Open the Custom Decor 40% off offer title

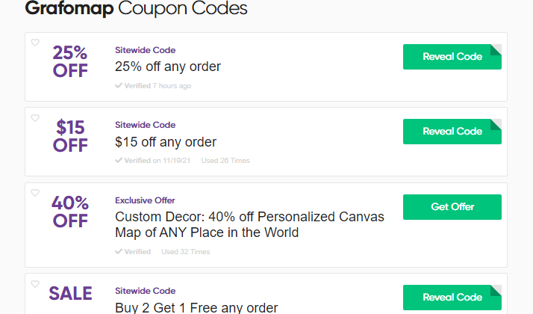(x=249, y=225)
